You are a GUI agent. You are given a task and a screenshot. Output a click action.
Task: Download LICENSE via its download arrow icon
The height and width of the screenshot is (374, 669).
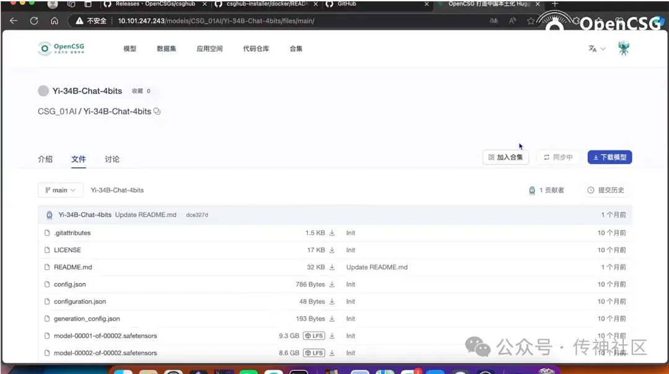pos(331,250)
